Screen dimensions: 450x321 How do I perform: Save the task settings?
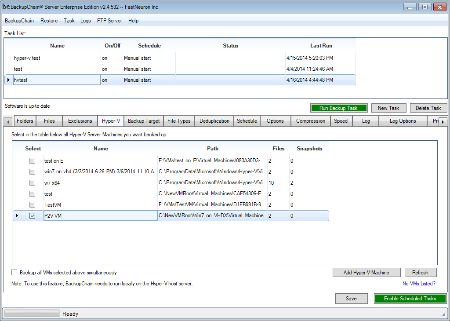tap(351, 299)
